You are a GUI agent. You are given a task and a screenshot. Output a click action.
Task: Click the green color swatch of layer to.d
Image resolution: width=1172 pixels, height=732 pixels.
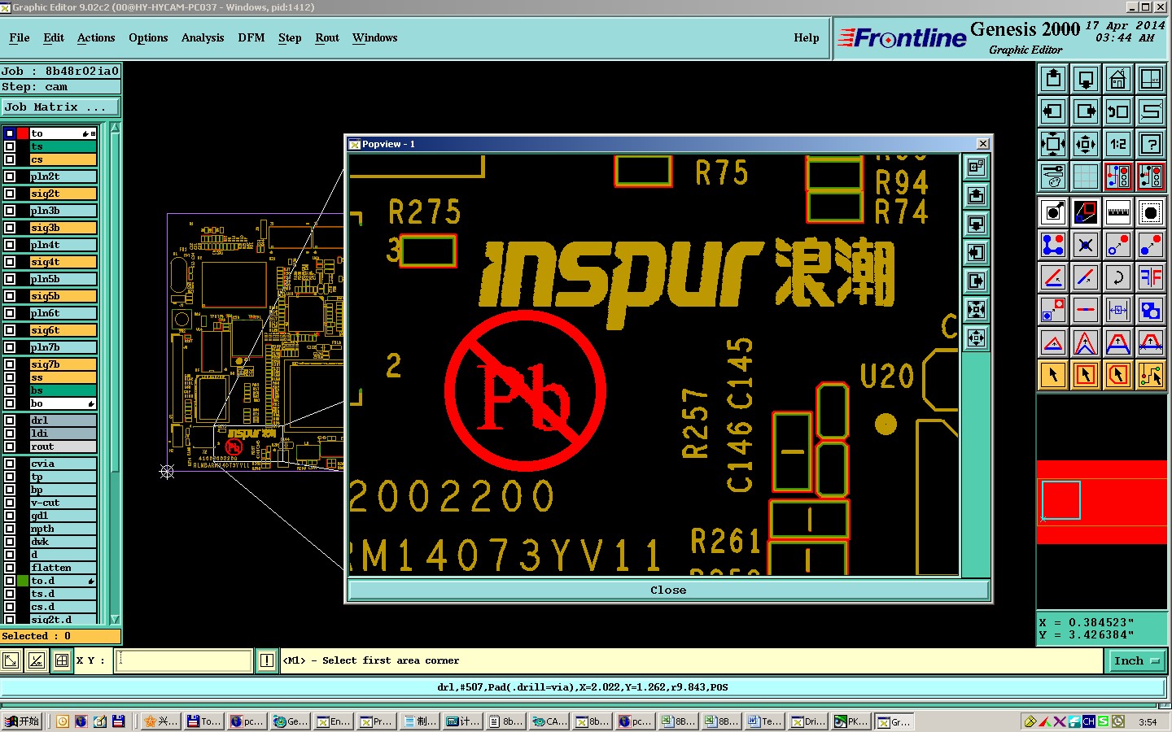[23, 581]
